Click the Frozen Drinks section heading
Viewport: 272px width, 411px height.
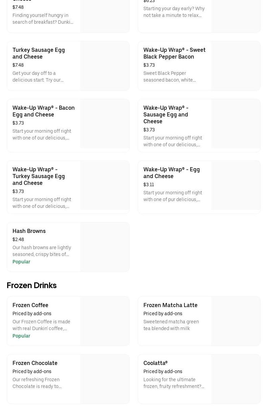click(x=31, y=285)
